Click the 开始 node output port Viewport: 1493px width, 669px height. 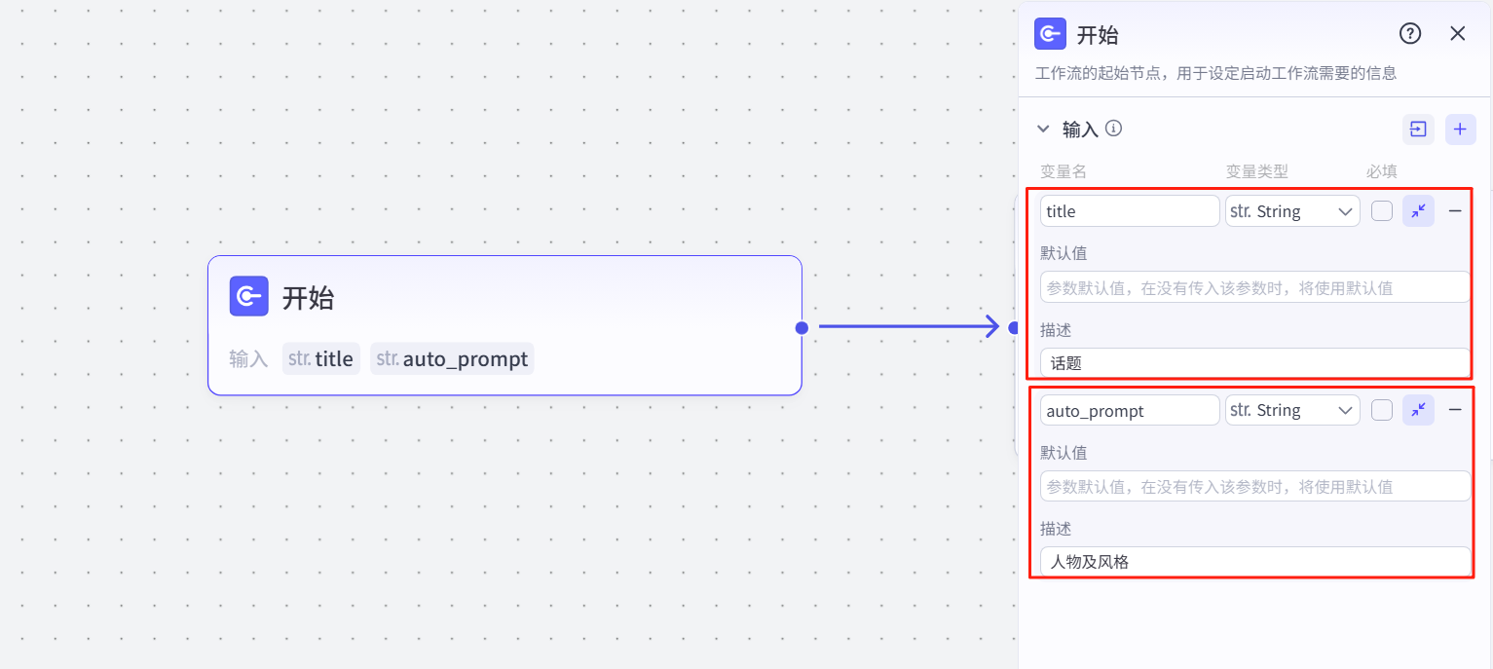click(802, 327)
